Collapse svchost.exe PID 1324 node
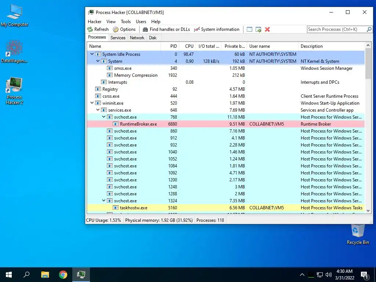This screenshot has width=376, height=282. (104, 201)
